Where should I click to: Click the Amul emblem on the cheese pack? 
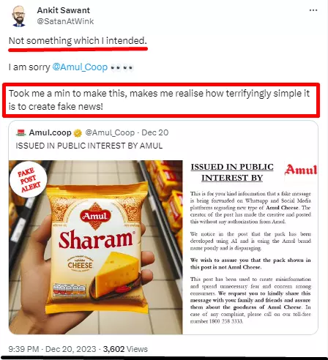[94, 216]
